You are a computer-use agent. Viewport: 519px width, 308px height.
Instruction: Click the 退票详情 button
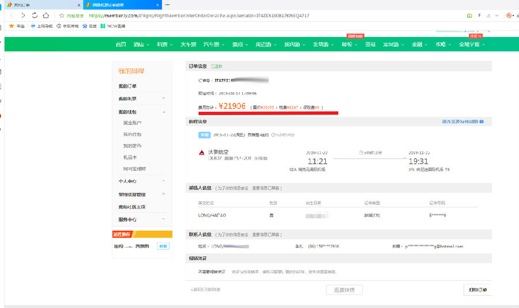tap(344, 290)
